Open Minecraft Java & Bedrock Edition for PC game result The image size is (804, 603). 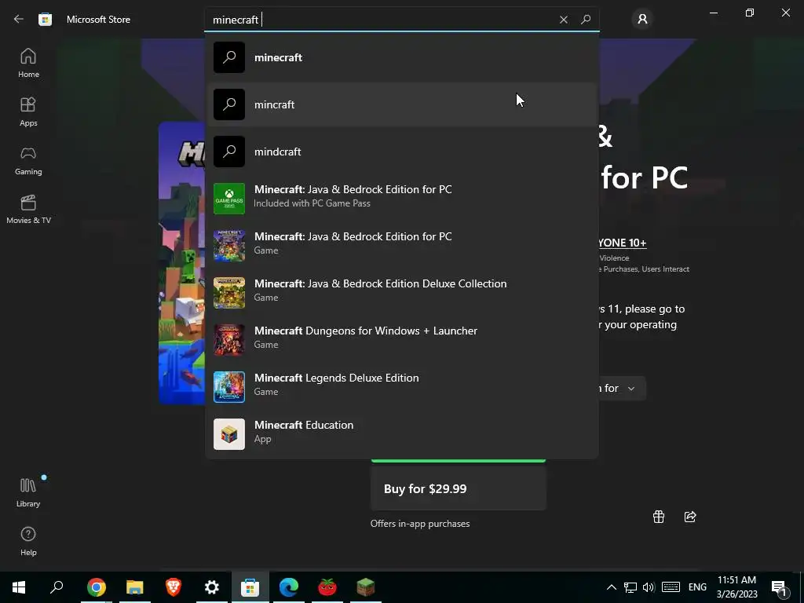point(401,246)
